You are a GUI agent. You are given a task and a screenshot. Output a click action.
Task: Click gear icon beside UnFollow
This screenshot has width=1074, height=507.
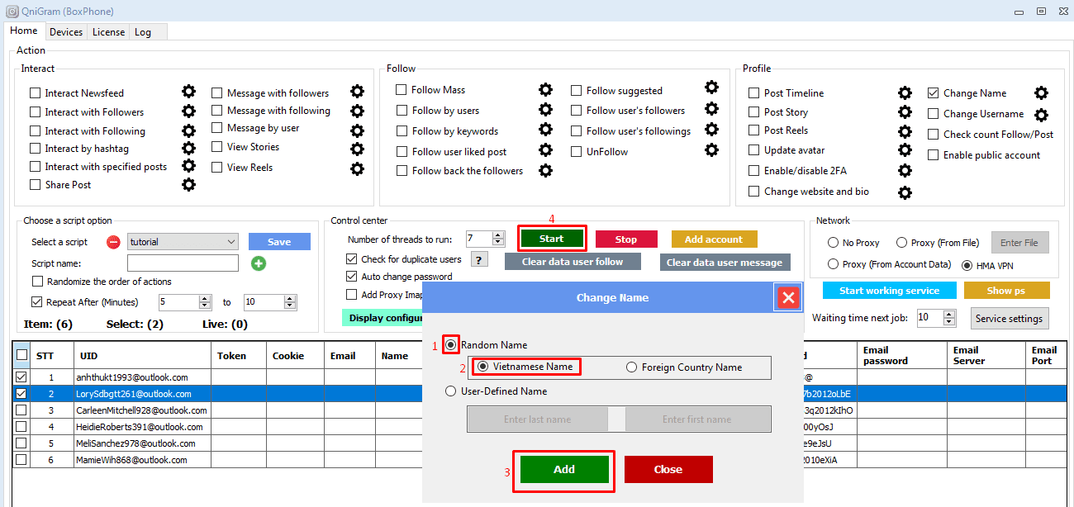pos(711,150)
